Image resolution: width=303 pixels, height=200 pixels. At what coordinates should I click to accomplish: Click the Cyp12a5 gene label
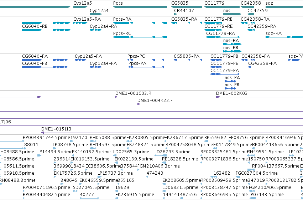click(x=83, y=3)
